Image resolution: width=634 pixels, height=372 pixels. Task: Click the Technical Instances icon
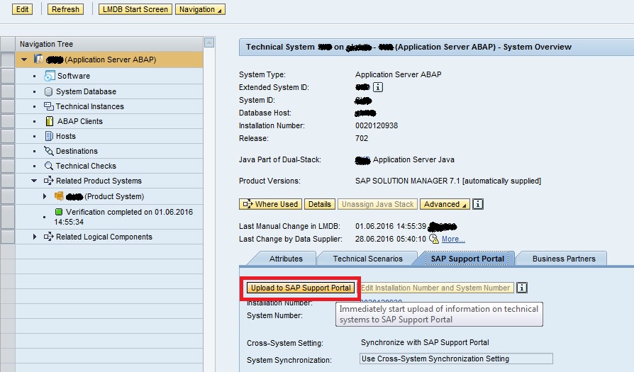(49, 106)
